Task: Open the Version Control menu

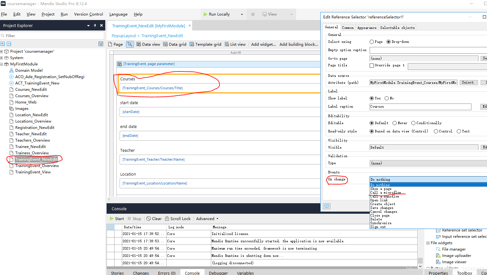Action: coord(88,14)
